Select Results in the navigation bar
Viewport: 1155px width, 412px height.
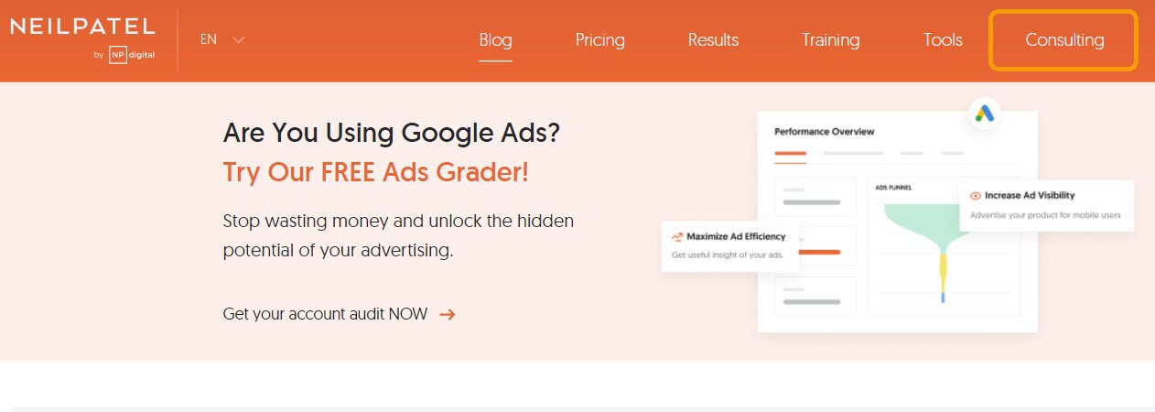pos(713,40)
